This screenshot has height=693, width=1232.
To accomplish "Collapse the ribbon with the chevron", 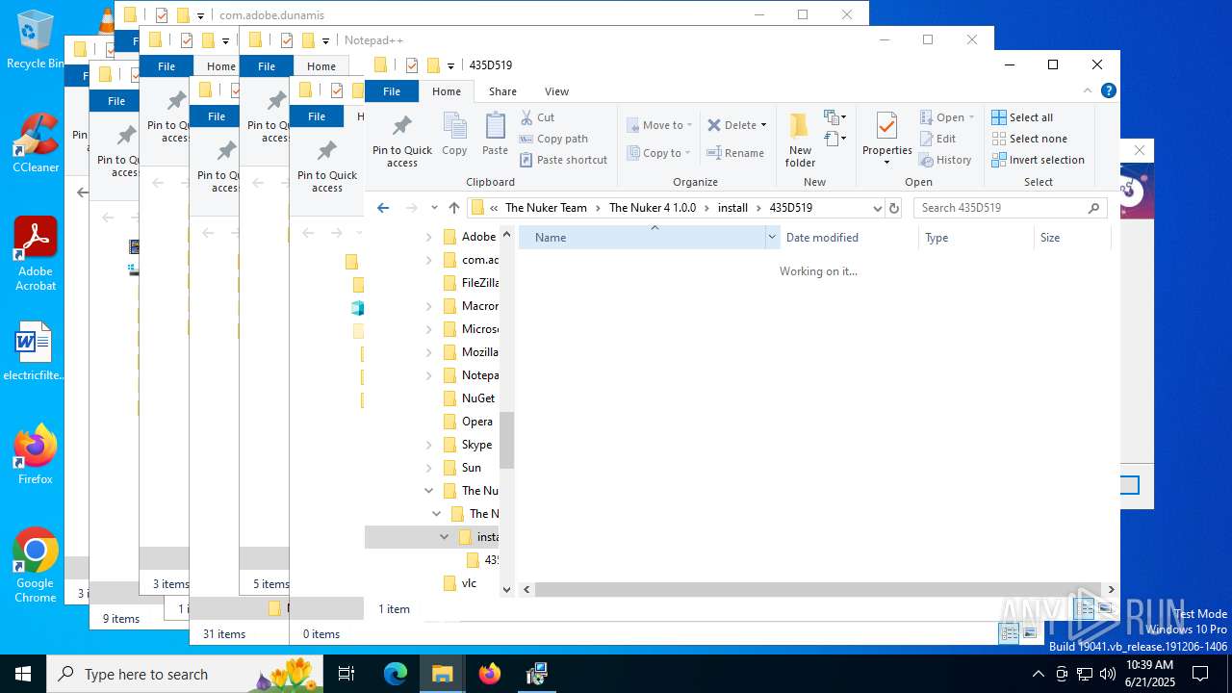I will pos(1089,90).
